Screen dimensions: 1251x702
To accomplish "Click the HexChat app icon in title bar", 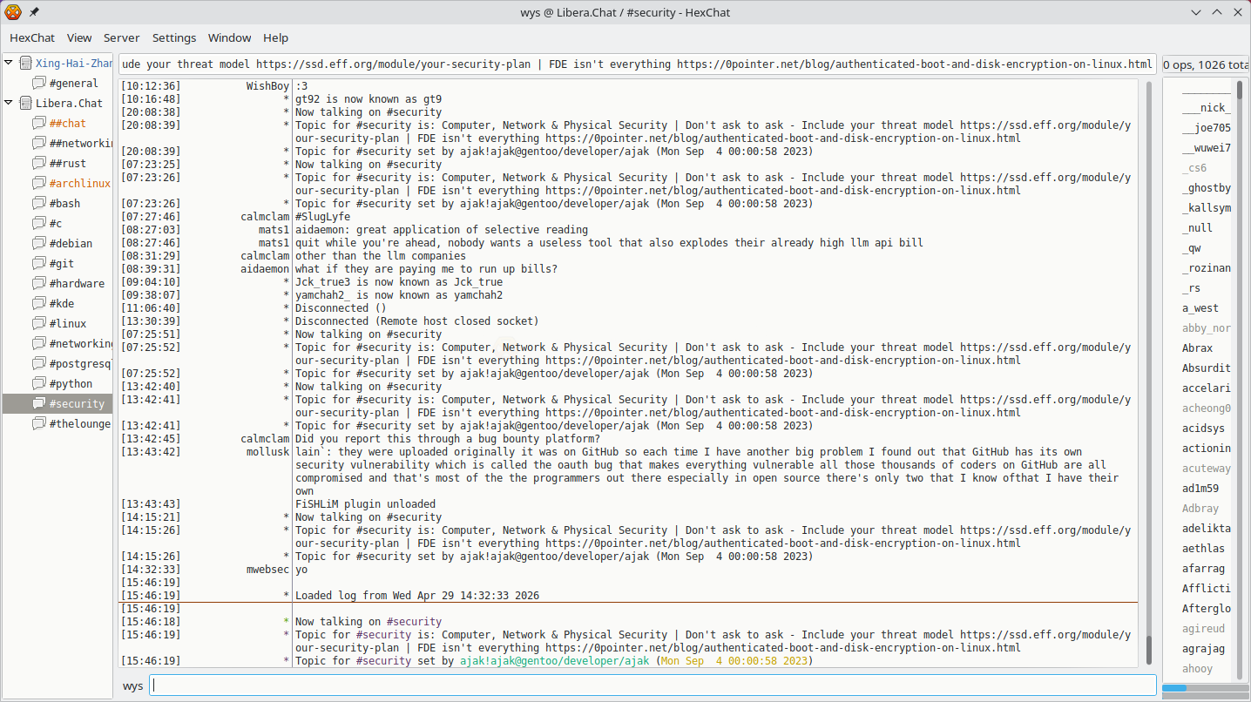I will pos(12,12).
